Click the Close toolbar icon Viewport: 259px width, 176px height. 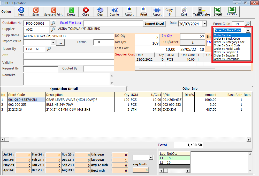tap(86, 12)
